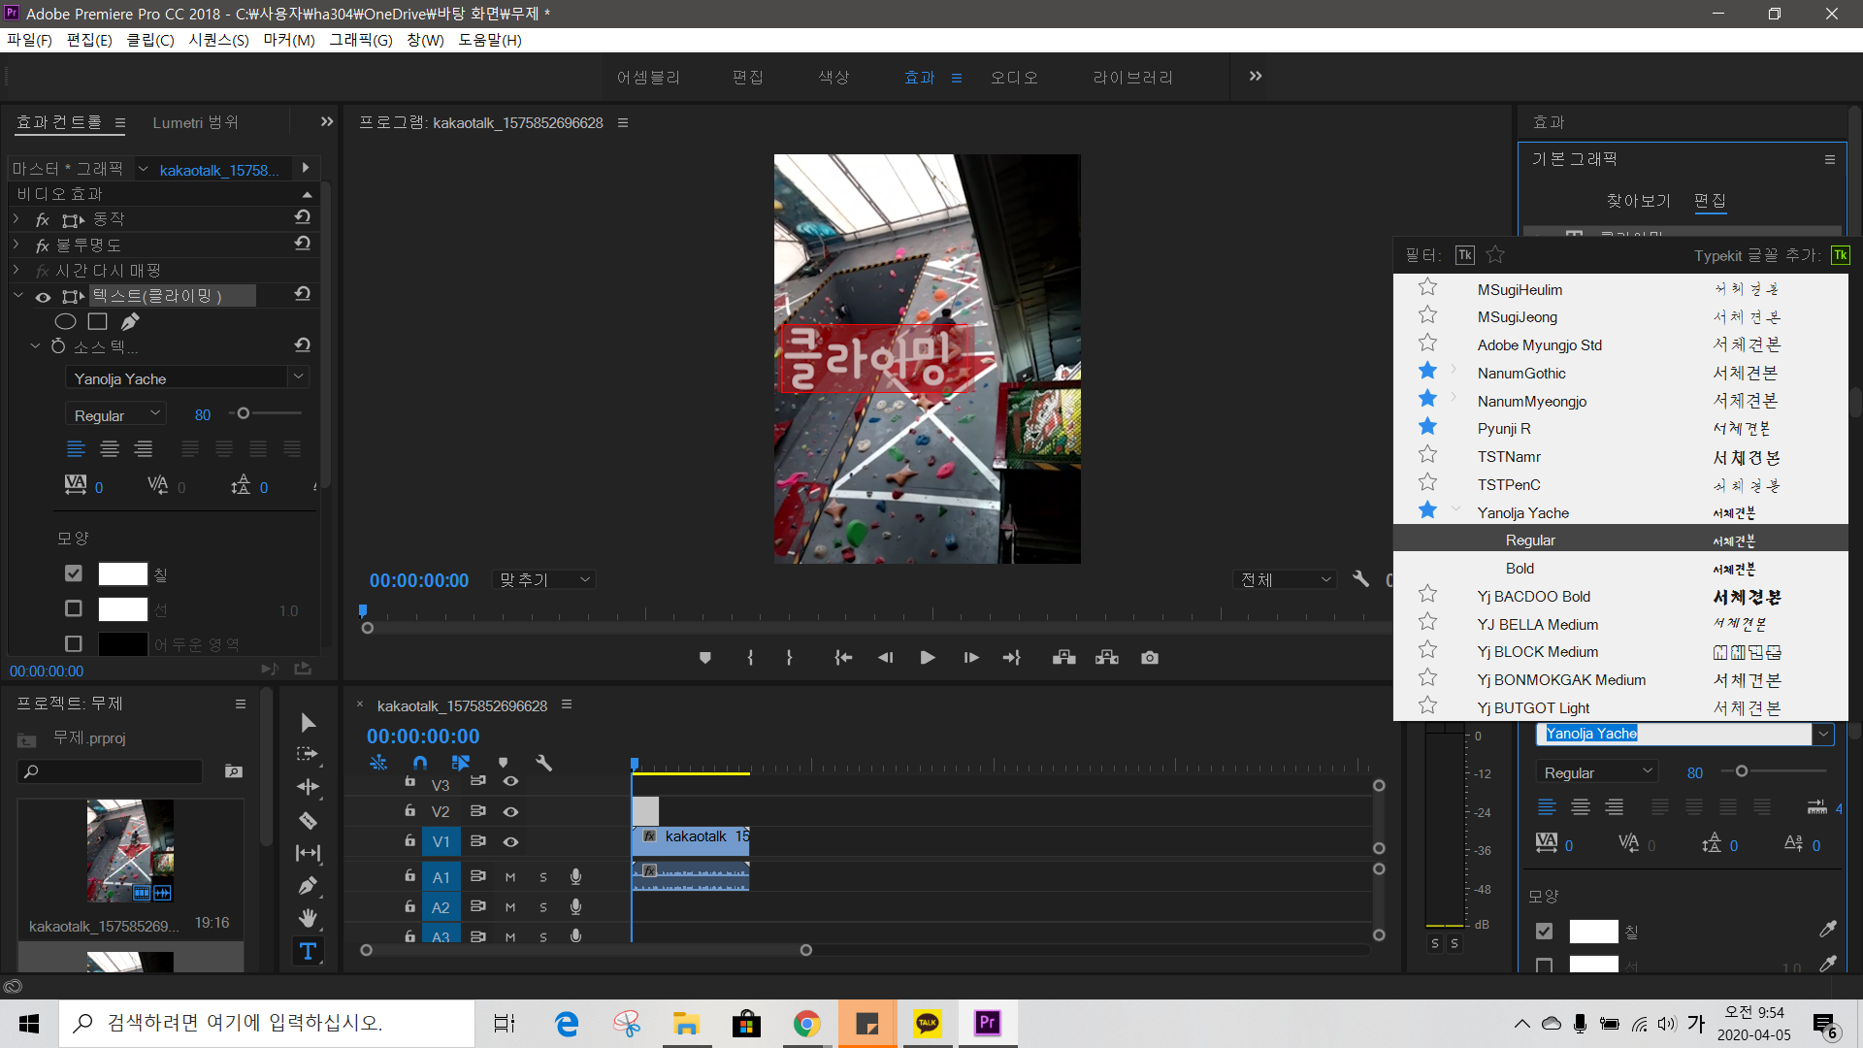Open the 맞추기 zoom level dropdown
This screenshot has width=1863, height=1048.
[x=543, y=580]
